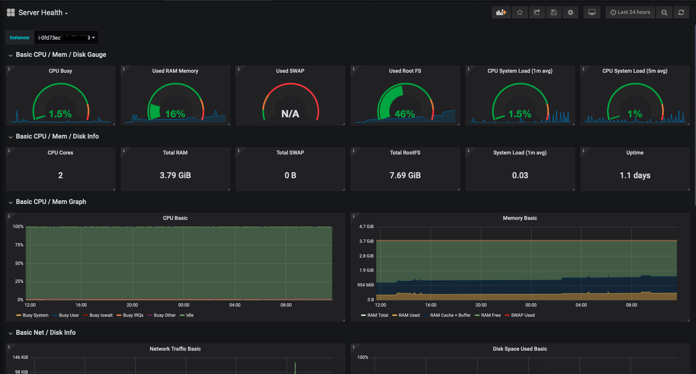Open dashboard settings gear icon
This screenshot has height=374, width=696.
[x=570, y=12]
